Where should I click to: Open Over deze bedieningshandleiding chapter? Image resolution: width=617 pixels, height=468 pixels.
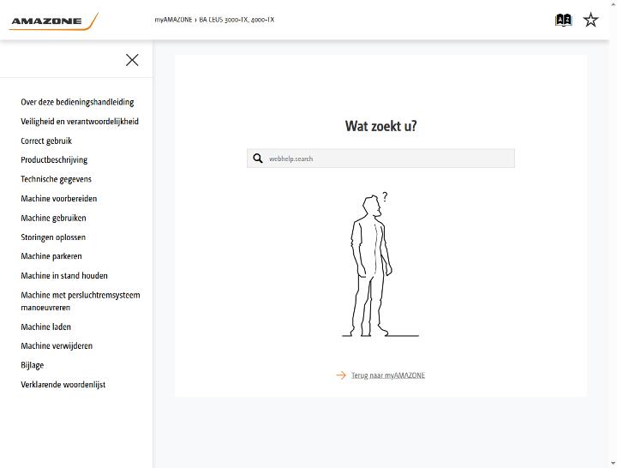click(x=77, y=102)
